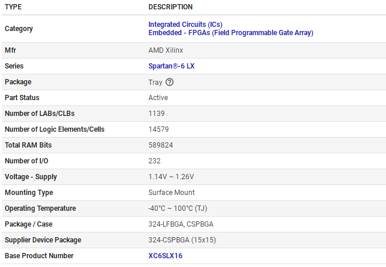Open the Embedded - FPGAs category link
This screenshot has height=267, width=386.
pos(231,33)
